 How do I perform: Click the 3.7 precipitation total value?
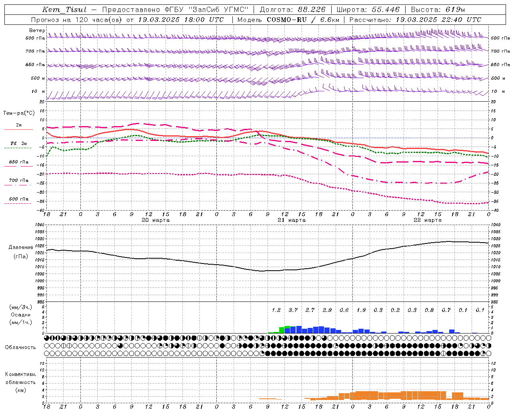[293, 310]
